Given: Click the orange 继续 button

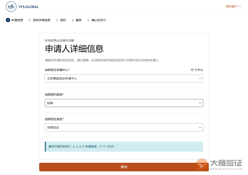Looking at the screenshot, I should 124,167.
